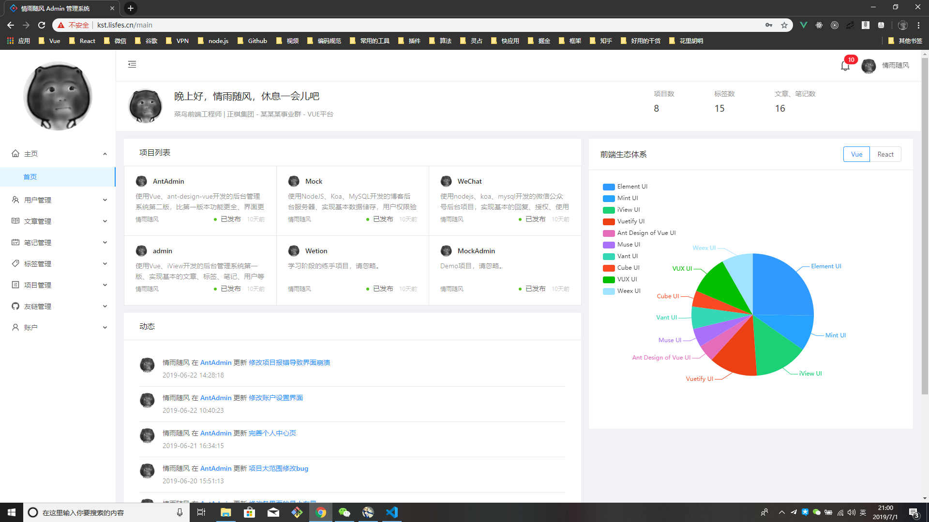
Task: Bookmark this page with the star icon
Action: (x=784, y=25)
